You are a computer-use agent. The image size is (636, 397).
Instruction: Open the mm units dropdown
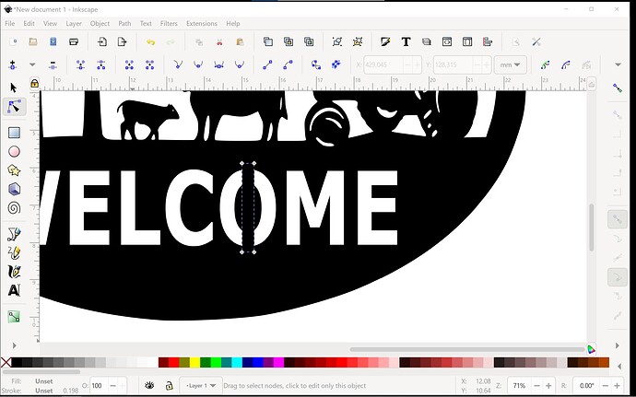[511, 64]
